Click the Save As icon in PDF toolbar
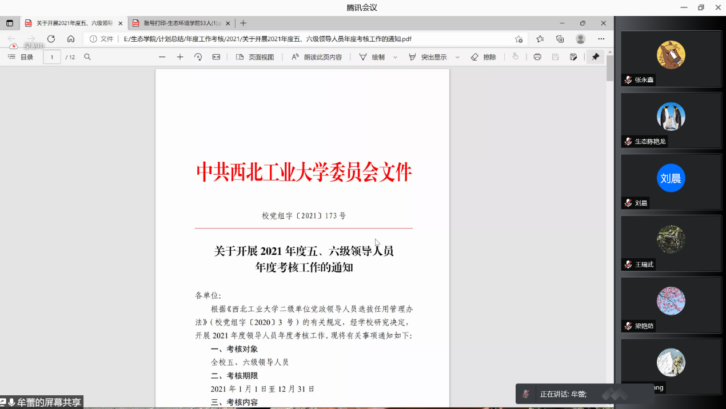The image size is (726, 409). click(573, 57)
